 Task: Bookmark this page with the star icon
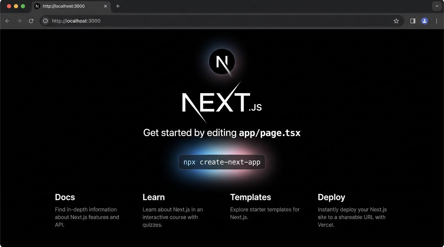pyautogui.click(x=396, y=21)
